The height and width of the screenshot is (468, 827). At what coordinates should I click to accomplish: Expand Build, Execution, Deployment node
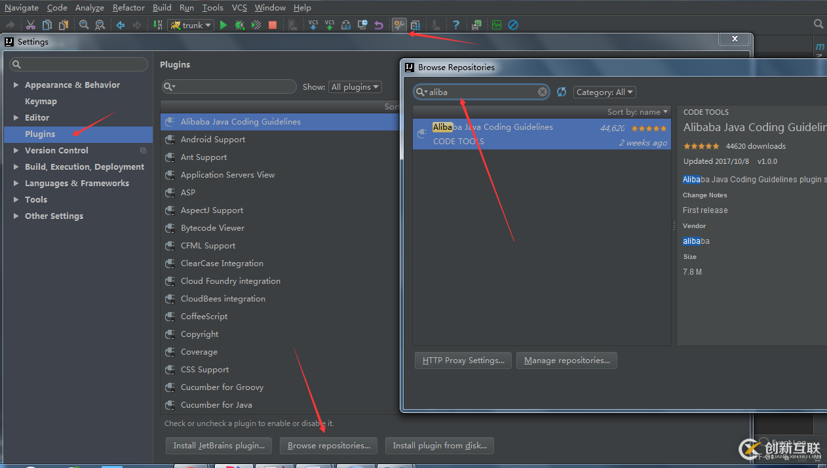click(16, 167)
